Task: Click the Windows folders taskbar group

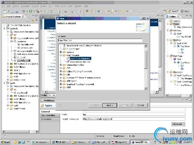Action: 81,142
